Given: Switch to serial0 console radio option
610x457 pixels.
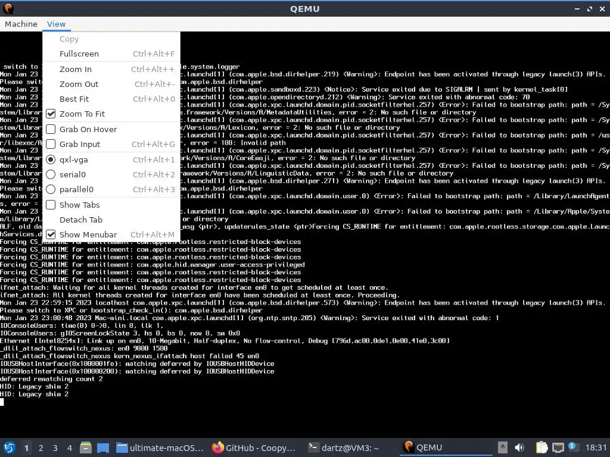Looking at the screenshot, I should click(x=51, y=174).
